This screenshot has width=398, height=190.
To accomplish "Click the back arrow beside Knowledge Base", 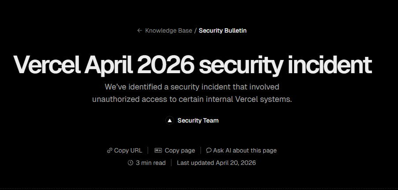I will click(140, 30).
